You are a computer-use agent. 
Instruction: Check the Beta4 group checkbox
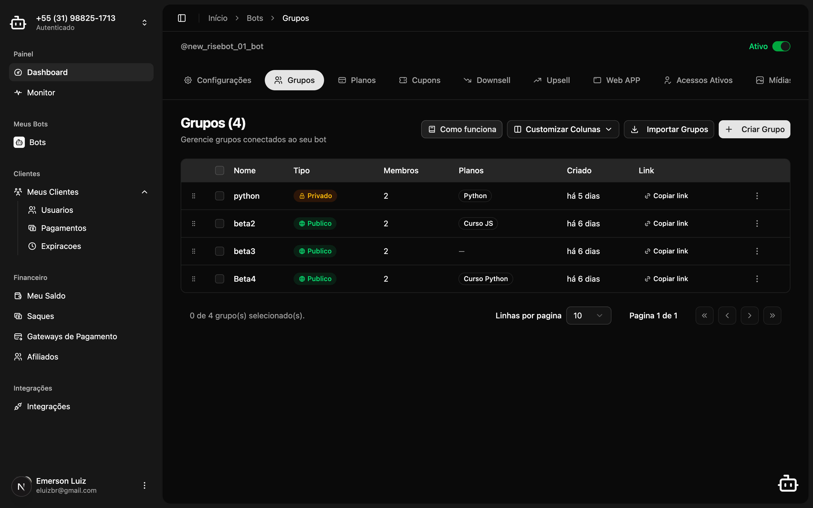click(x=220, y=279)
